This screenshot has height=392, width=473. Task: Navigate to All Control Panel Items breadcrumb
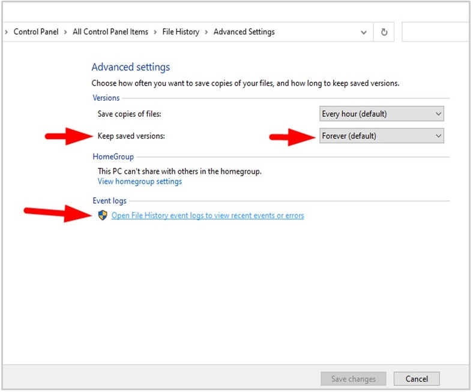pyautogui.click(x=110, y=32)
